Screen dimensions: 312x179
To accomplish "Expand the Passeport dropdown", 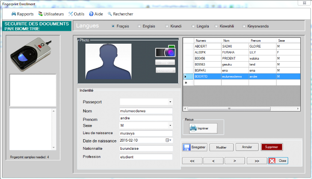I will (170, 102).
